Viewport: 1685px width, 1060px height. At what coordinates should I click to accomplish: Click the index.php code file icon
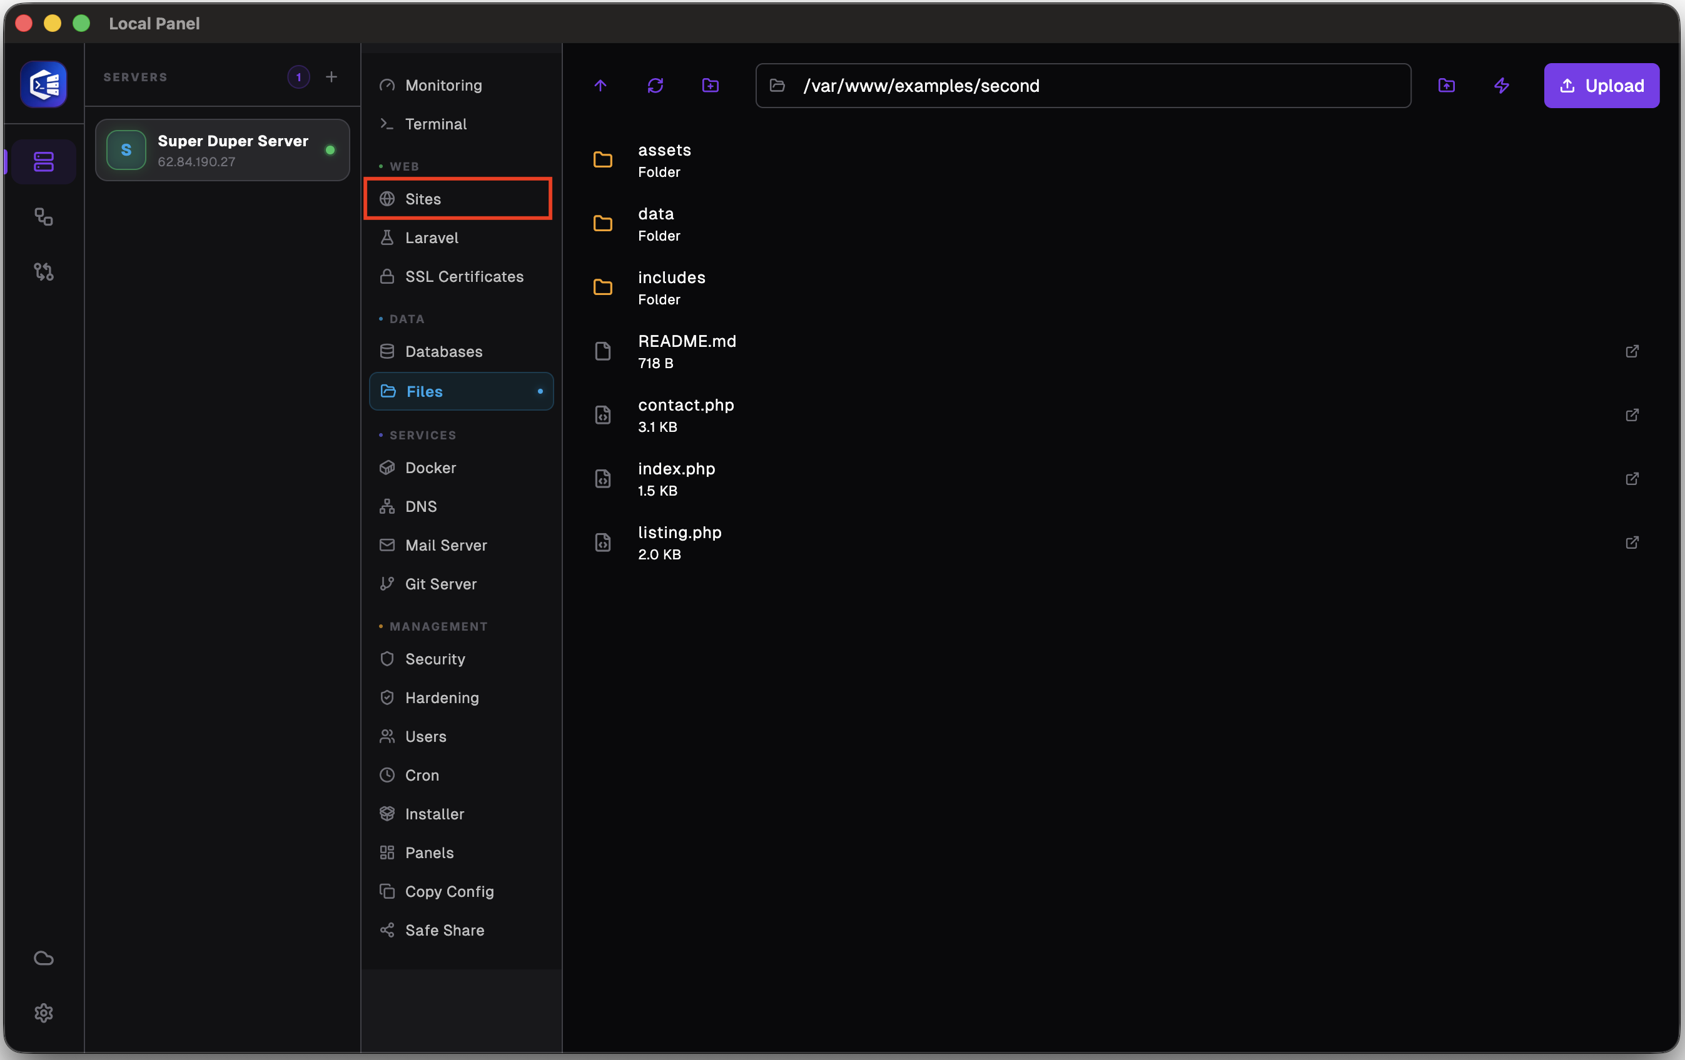[602, 479]
